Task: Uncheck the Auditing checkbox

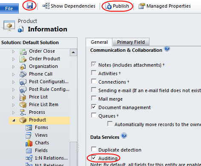Action: pos(94,158)
